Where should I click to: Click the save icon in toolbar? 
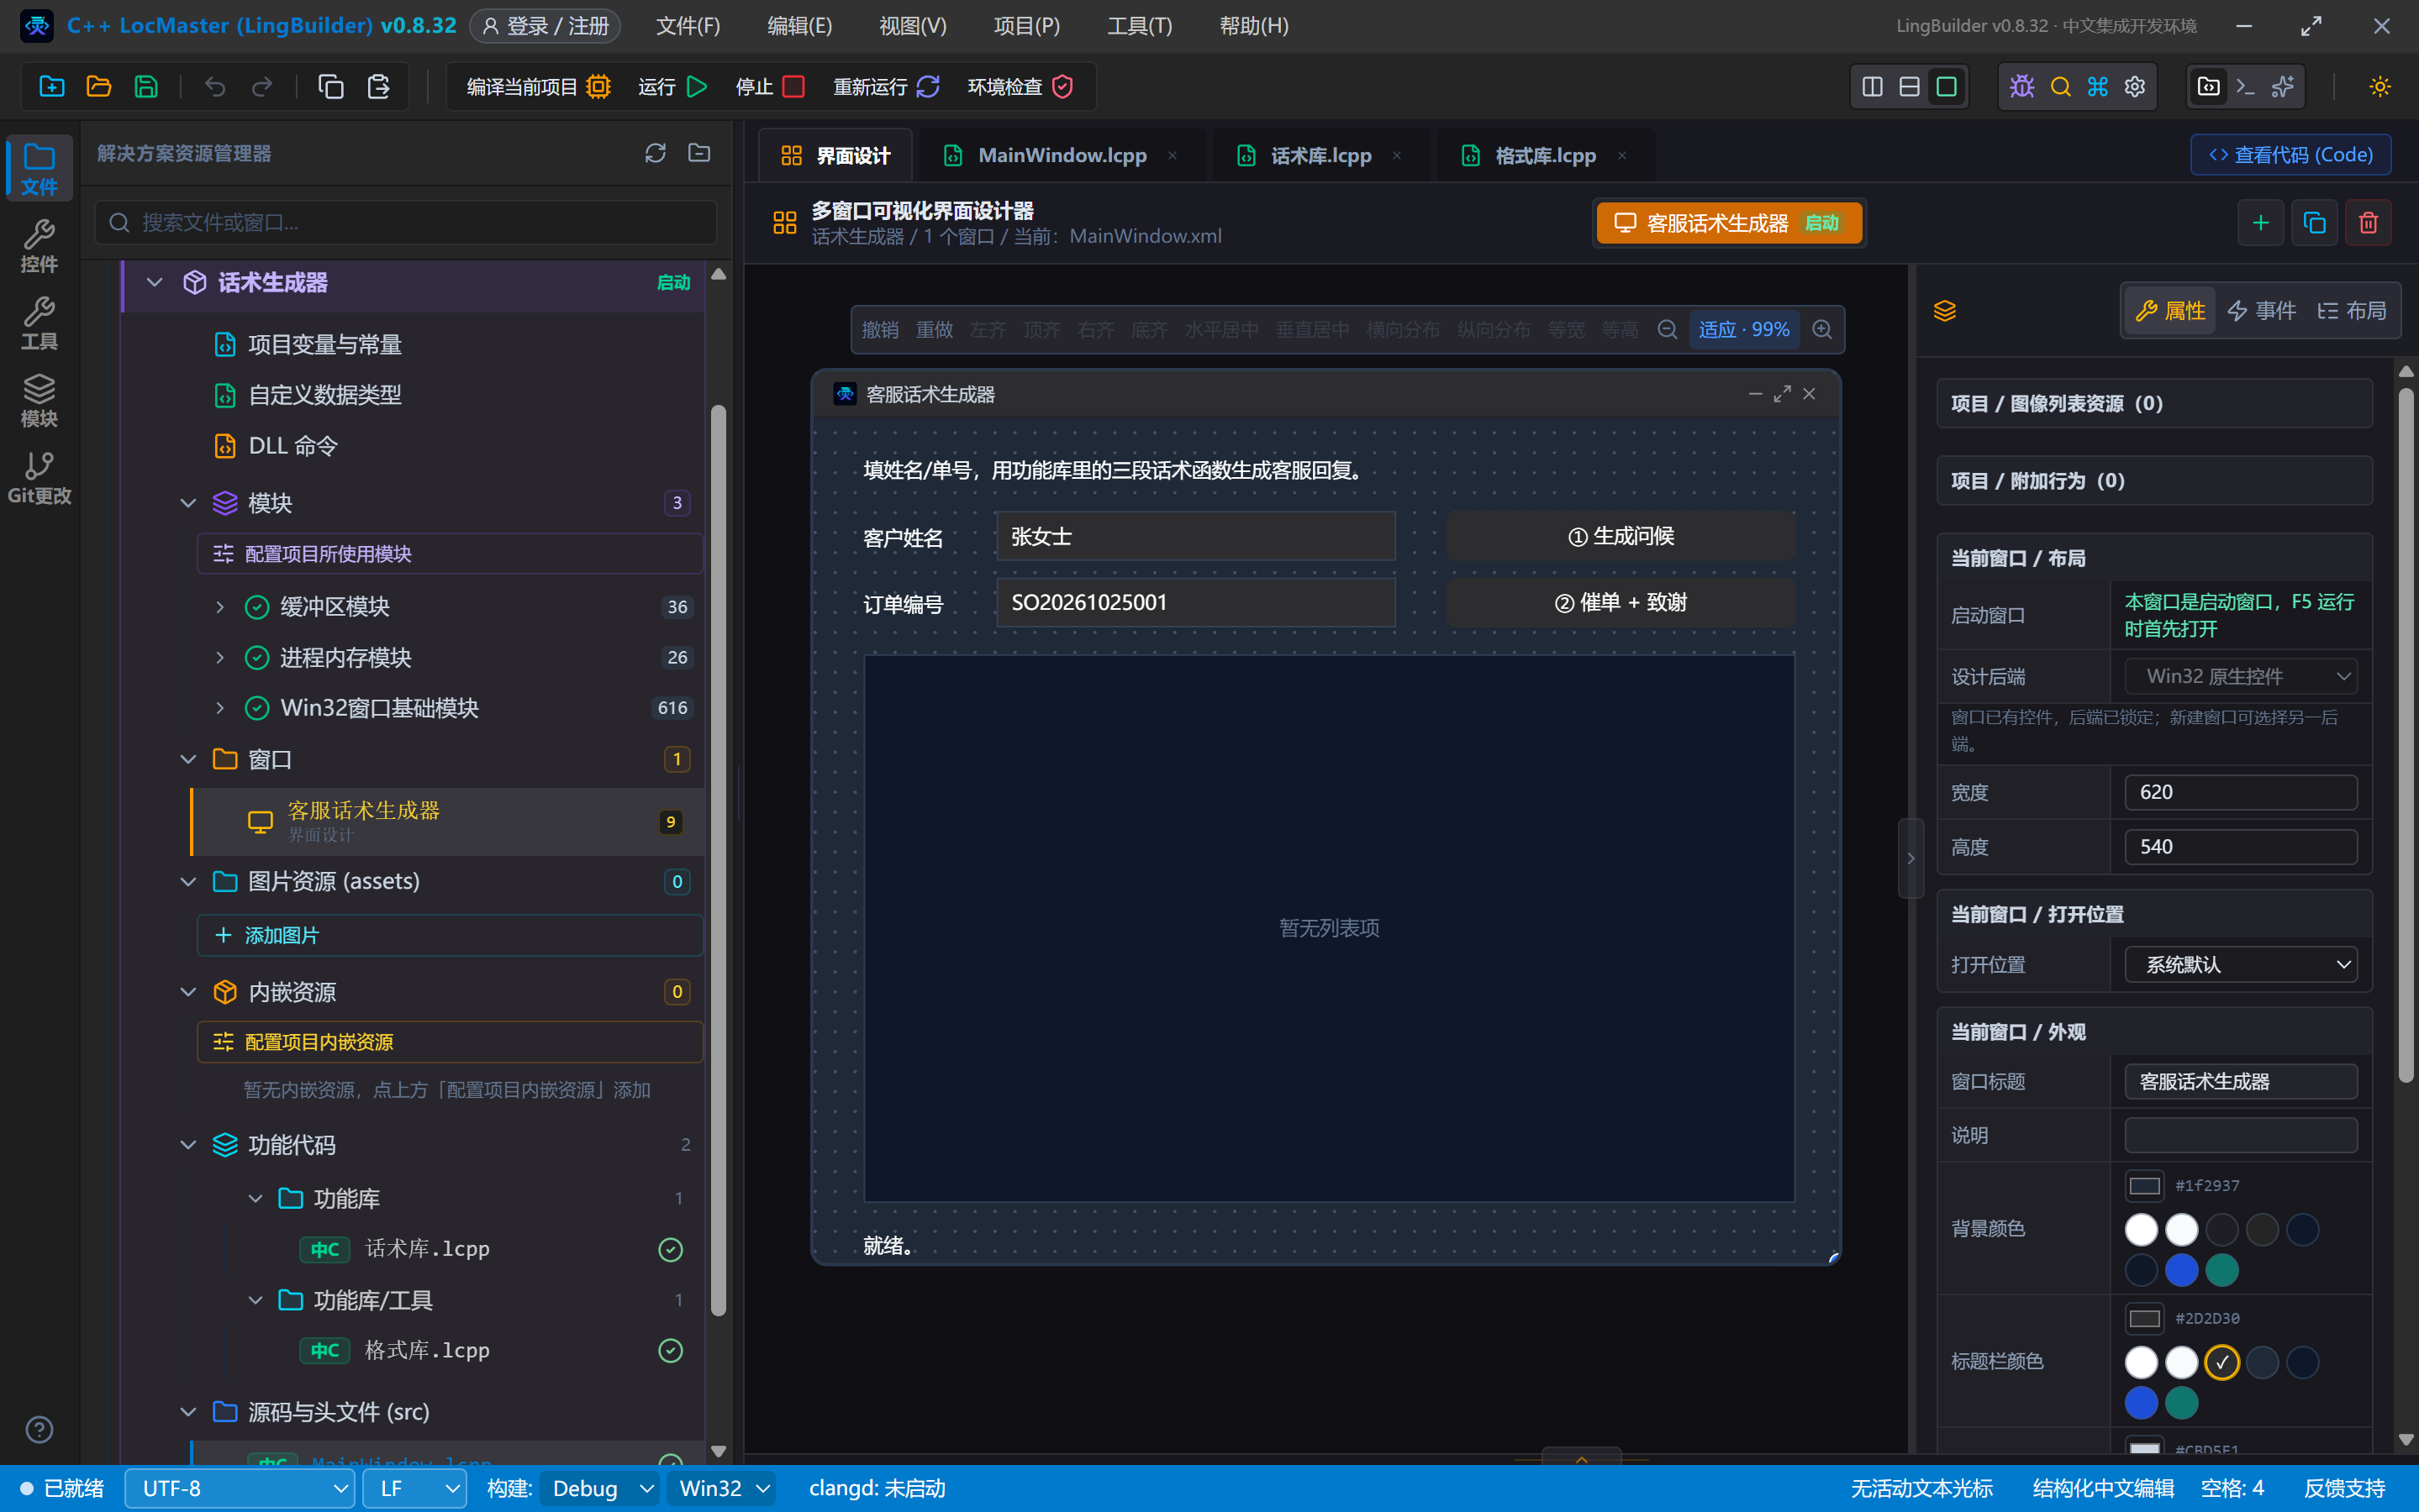point(146,87)
